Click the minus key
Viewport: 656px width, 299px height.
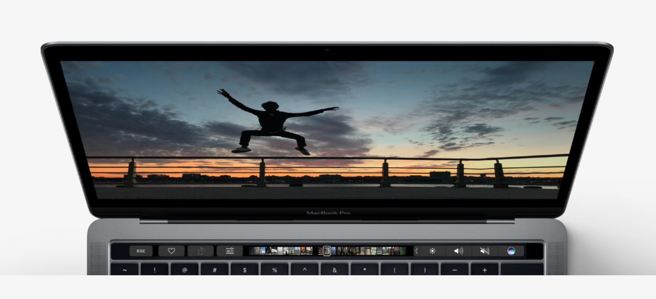click(x=455, y=270)
